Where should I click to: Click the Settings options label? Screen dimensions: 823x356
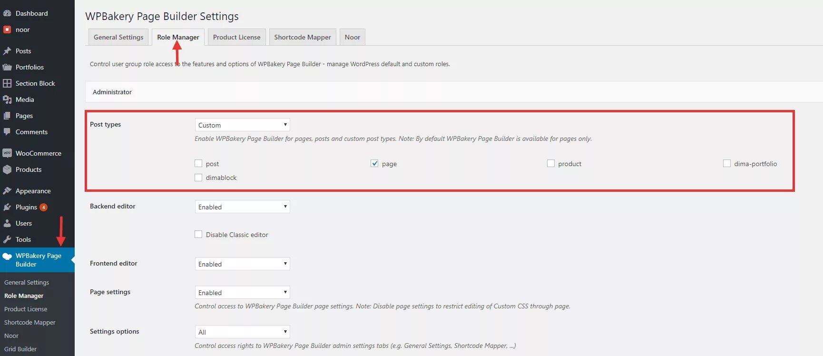[115, 331]
